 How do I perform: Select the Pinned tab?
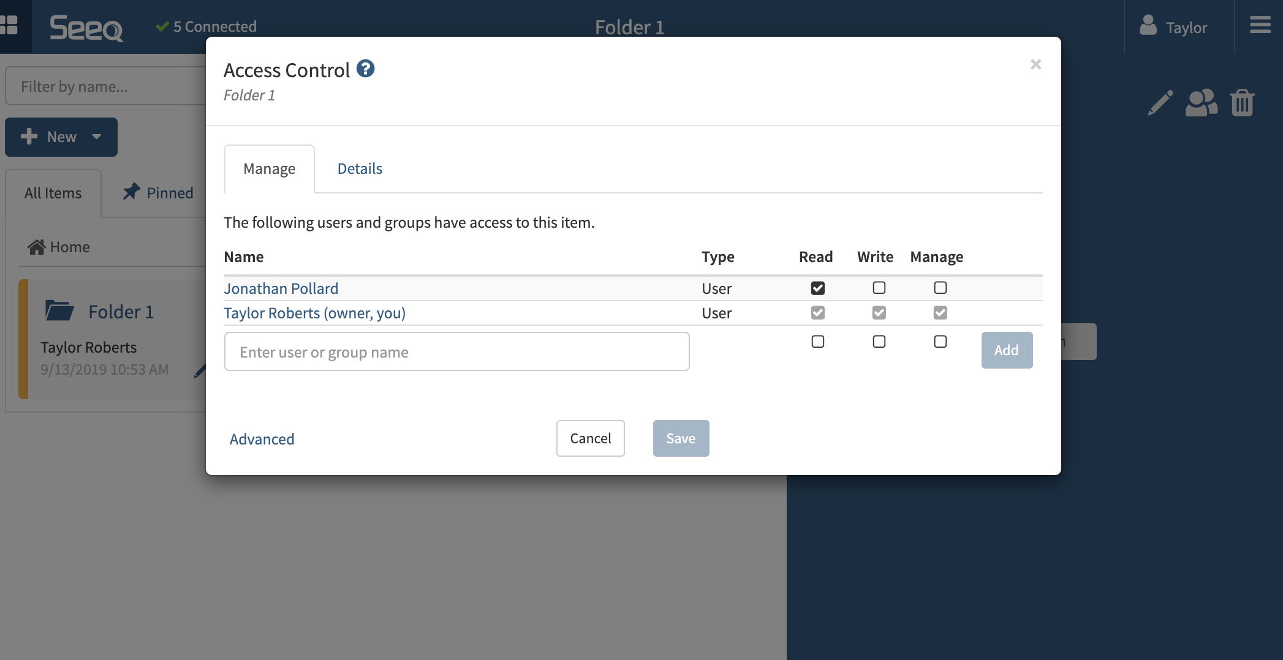[x=158, y=193]
